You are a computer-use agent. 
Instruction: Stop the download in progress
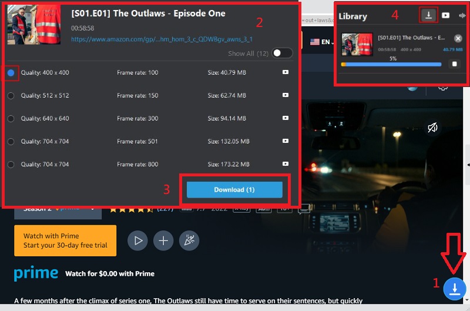click(454, 64)
